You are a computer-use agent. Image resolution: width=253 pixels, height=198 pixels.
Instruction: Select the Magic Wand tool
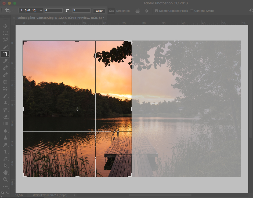(5, 47)
